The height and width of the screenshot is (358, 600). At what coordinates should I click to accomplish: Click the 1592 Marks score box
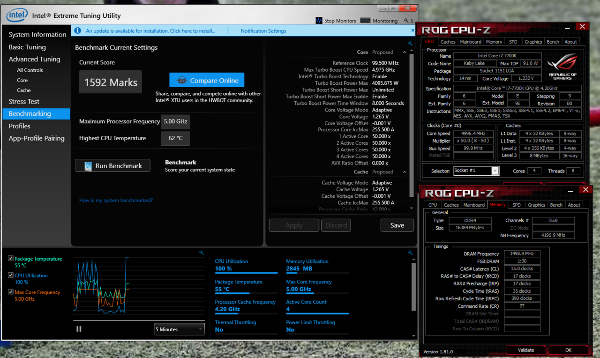[111, 82]
